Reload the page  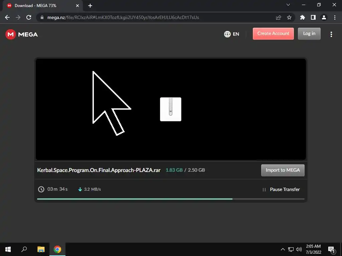tap(29, 17)
